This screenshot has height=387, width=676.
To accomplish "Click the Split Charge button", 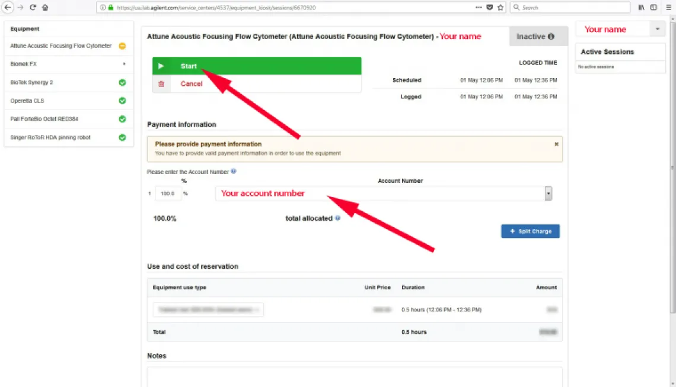I will (x=530, y=231).
